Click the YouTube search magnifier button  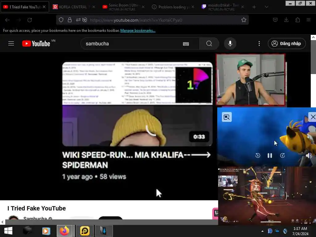(x=209, y=44)
